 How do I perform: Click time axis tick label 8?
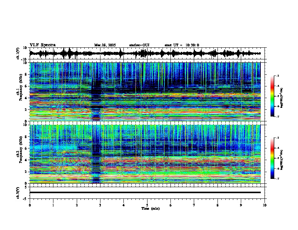pos(217,205)
